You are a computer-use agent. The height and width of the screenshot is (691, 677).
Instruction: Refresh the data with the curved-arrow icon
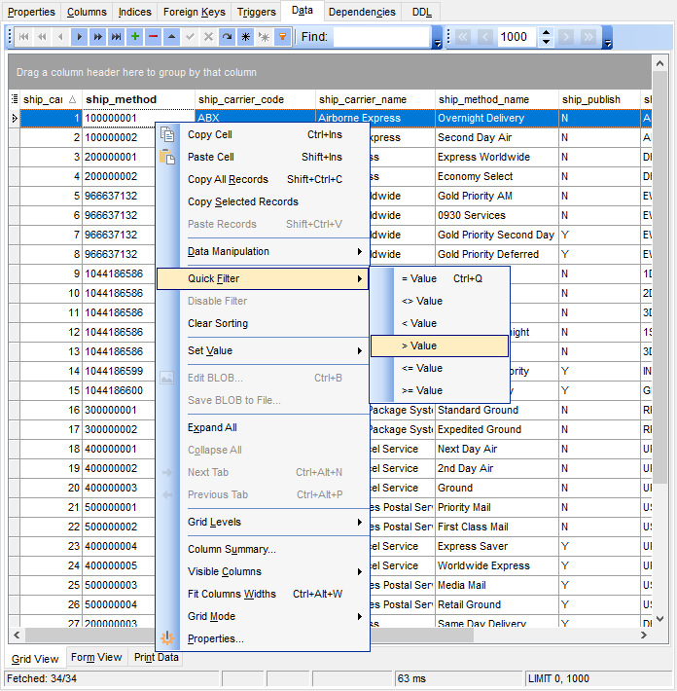point(228,37)
